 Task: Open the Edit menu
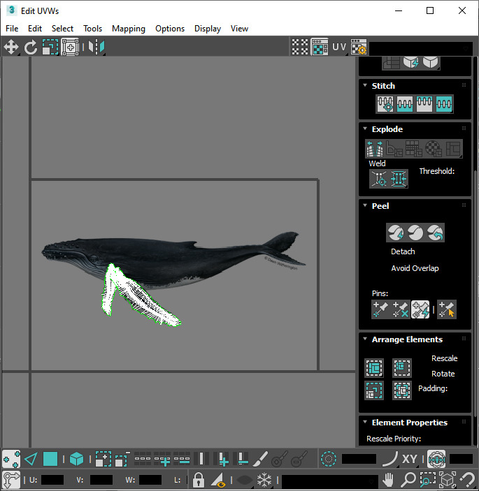pyautogui.click(x=35, y=29)
